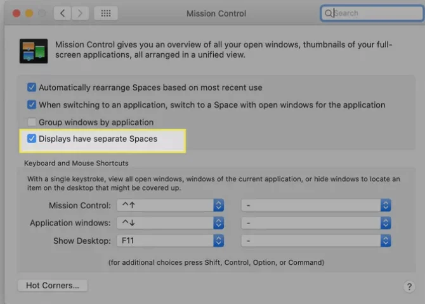Open Hot Corners settings
The height and width of the screenshot is (304, 425).
pyautogui.click(x=53, y=286)
